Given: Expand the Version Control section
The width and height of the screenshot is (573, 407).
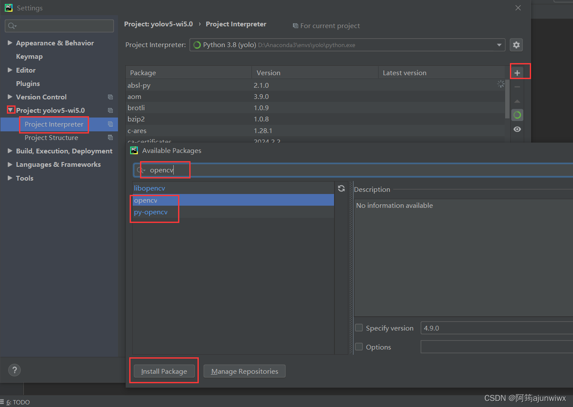Looking at the screenshot, I should [x=10, y=97].
